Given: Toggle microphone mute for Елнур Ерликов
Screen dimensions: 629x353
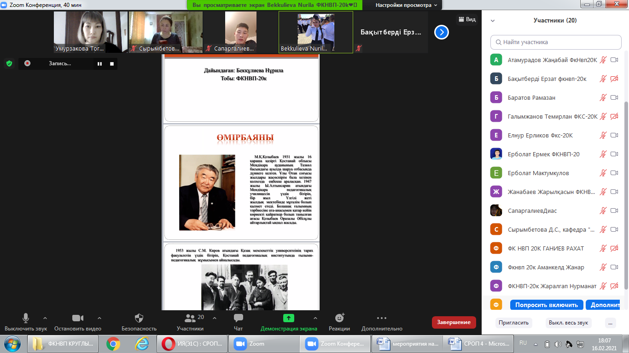Looking at the screenshot, I should [603, 135].
